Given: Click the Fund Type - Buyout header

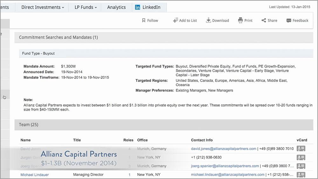Looking at the screenshot, I should 166,53.
